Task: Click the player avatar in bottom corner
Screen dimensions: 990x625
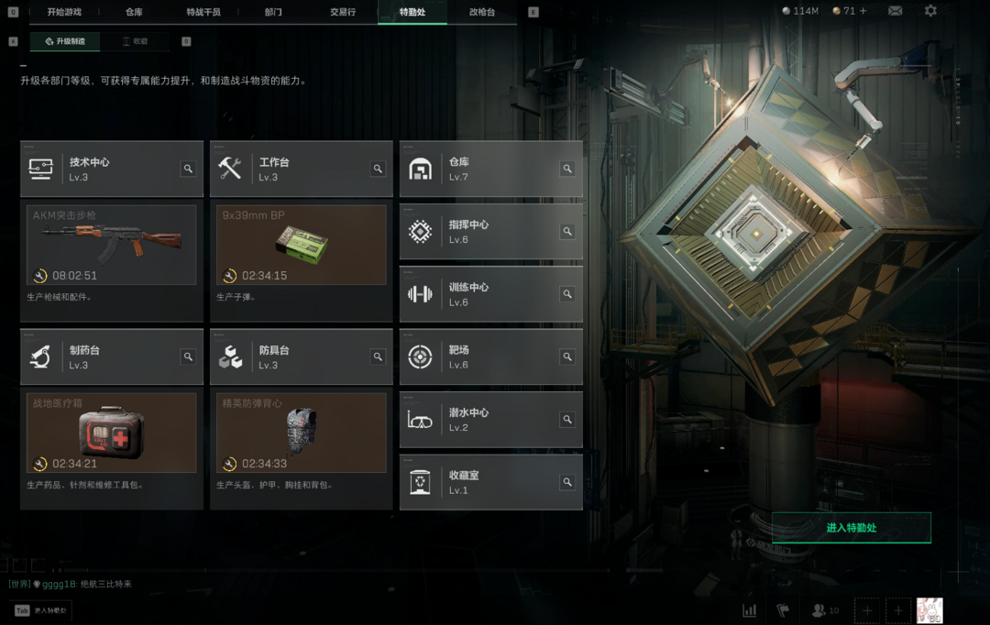Action: 929,610
